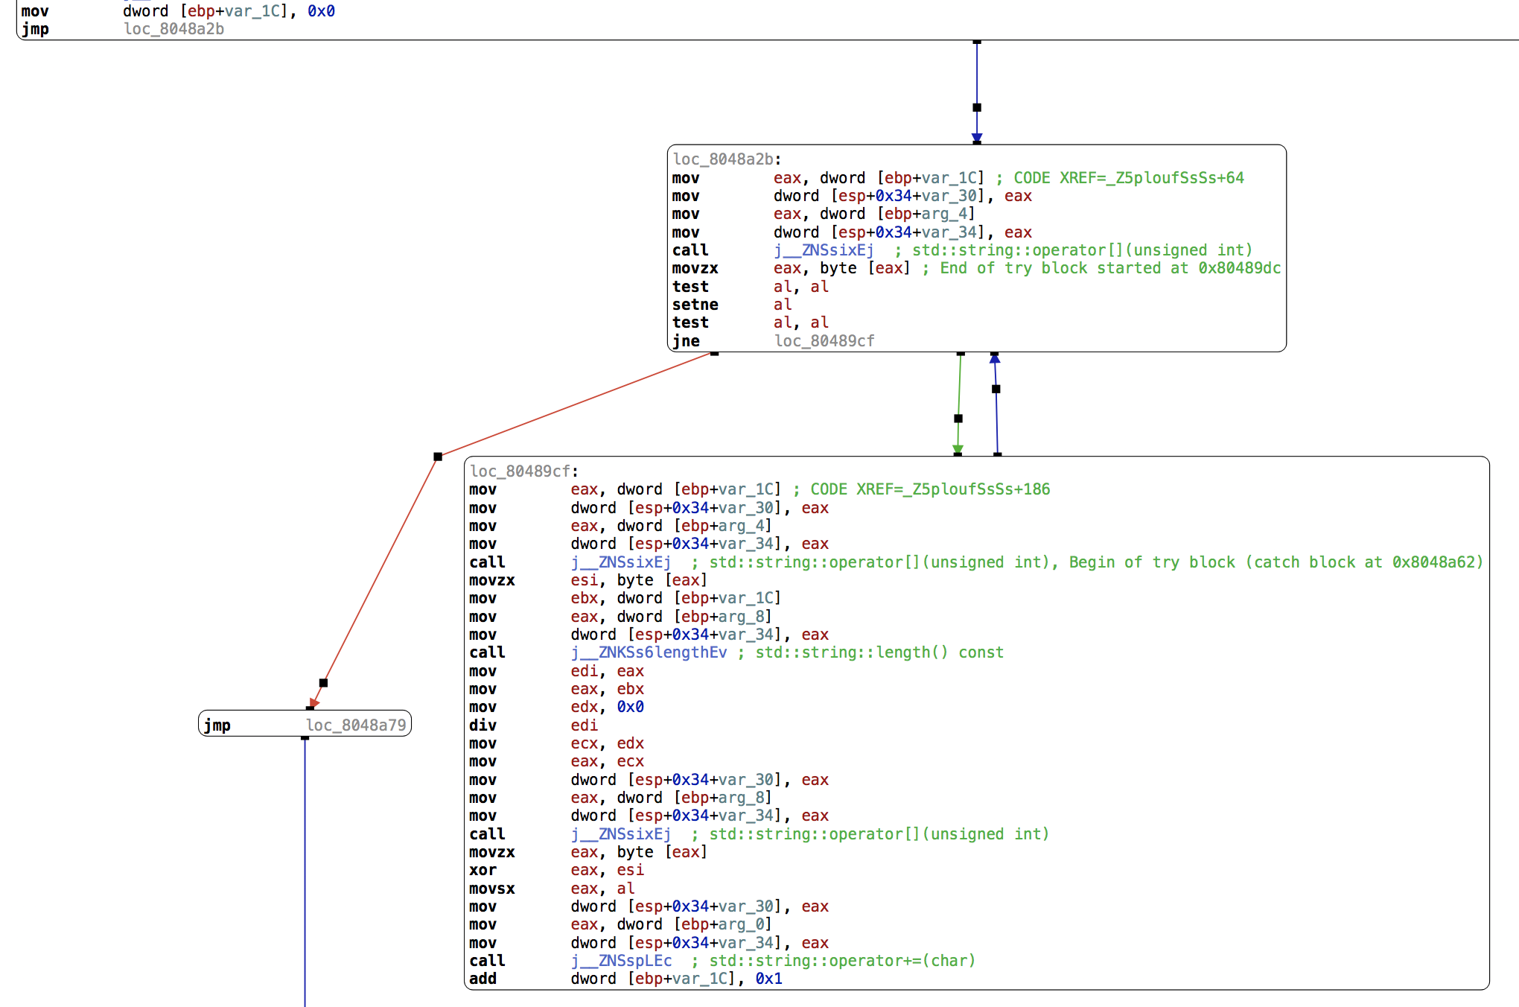This screenshot has width=1519, height=1007.
Task: Click red edge control point above jmp block
Action: [323, 683]
